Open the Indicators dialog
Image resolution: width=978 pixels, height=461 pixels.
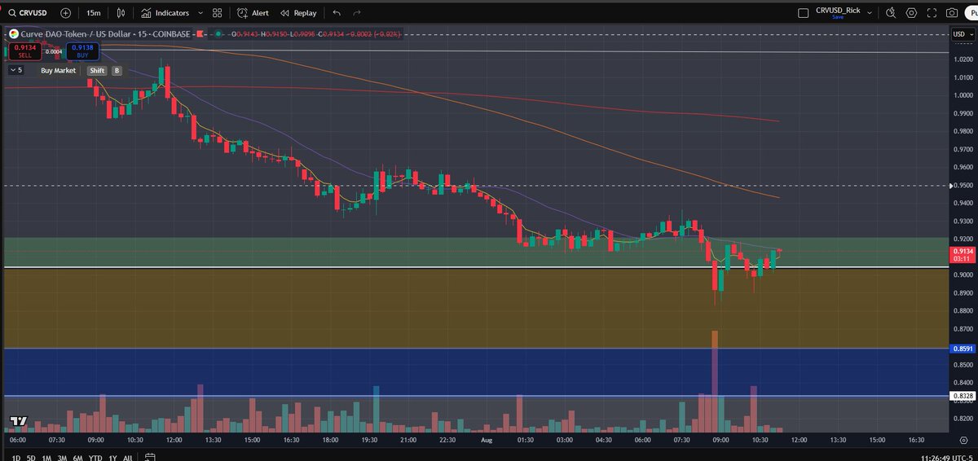(165, 13)
